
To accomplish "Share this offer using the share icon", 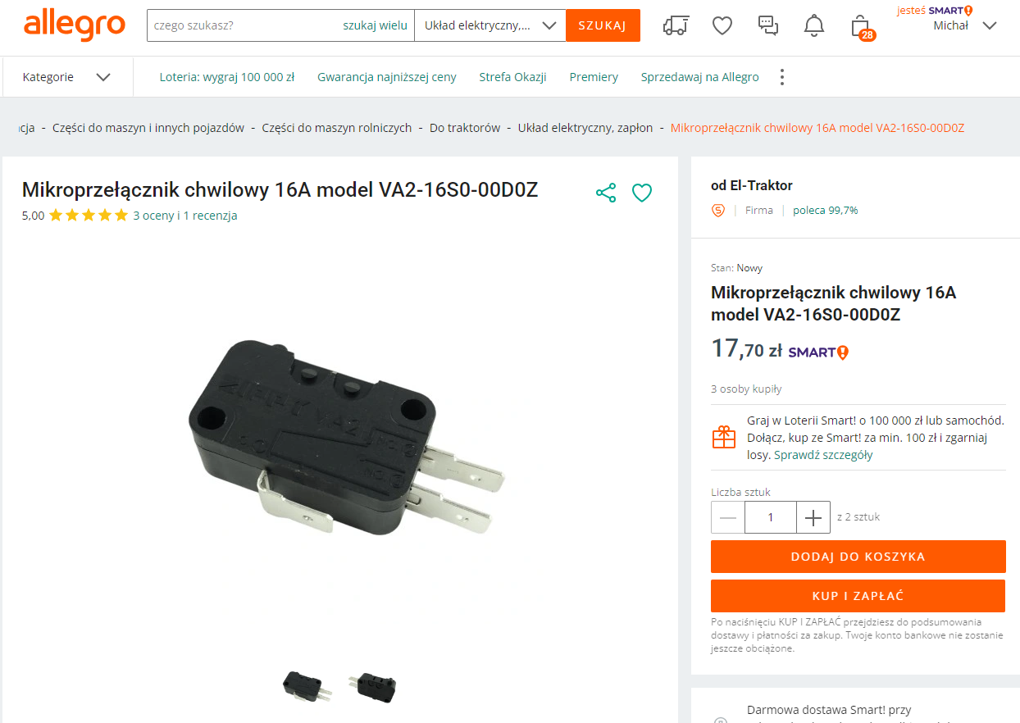I will click(x=606, y=193).
